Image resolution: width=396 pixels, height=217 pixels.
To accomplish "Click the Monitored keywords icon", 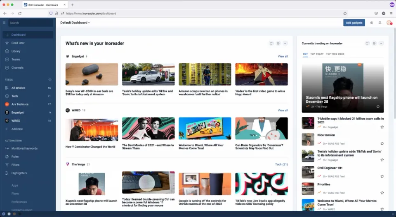I will [7, 148].
